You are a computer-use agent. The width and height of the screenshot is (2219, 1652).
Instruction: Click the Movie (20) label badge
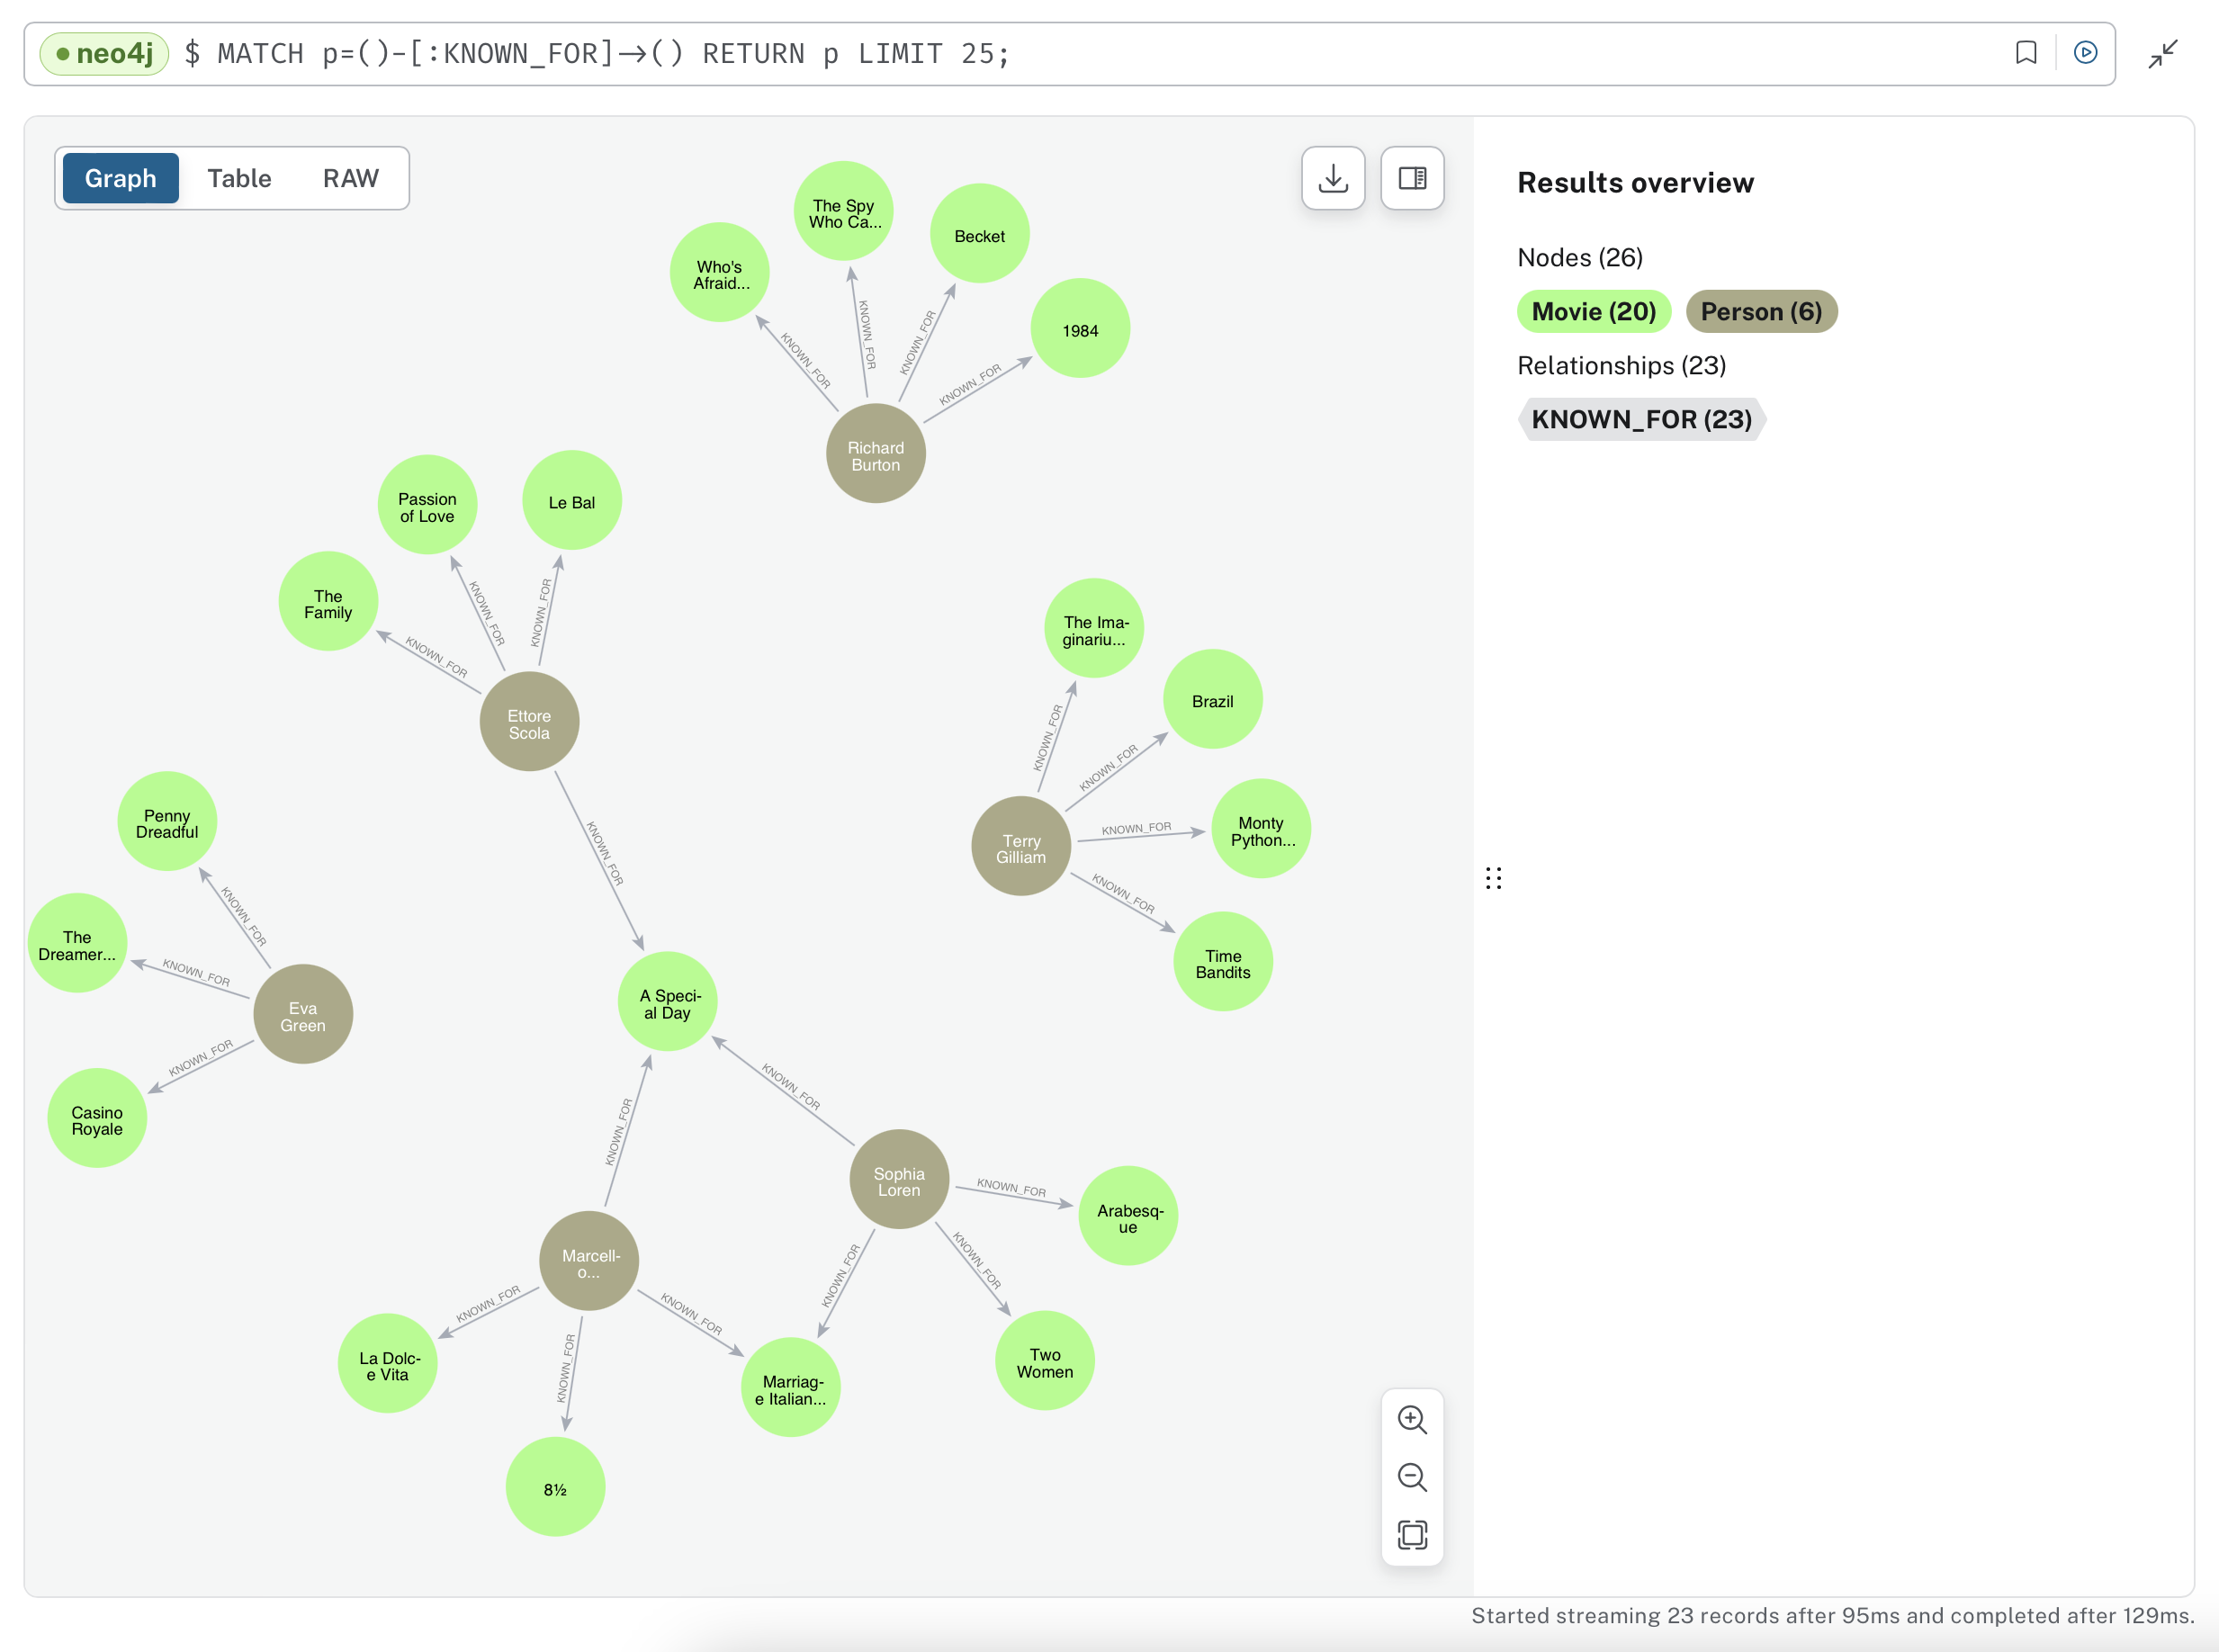pyautogui.click(x=1593, y=312)
